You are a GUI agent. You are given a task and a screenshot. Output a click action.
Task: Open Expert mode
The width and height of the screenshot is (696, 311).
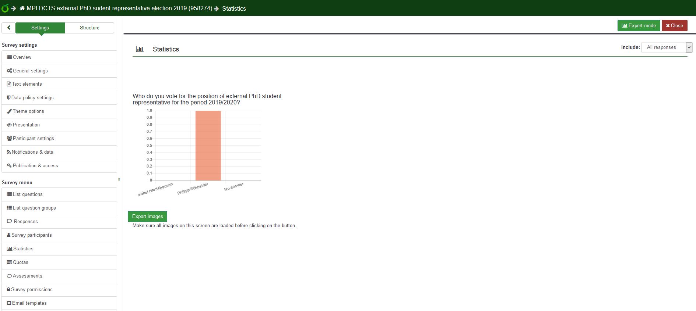pos(639,25)
